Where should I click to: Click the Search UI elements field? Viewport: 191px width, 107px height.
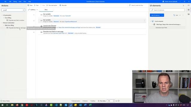(x=167, y=10)
